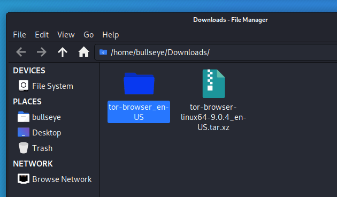Open Trash under Places

point(42,148)
